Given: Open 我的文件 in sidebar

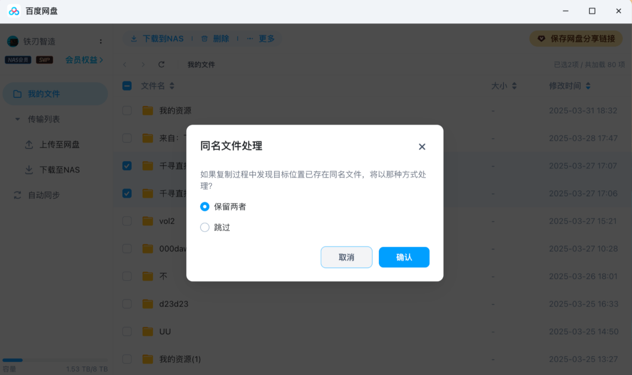Looking at the screenshot, I should tap(55, 94).
